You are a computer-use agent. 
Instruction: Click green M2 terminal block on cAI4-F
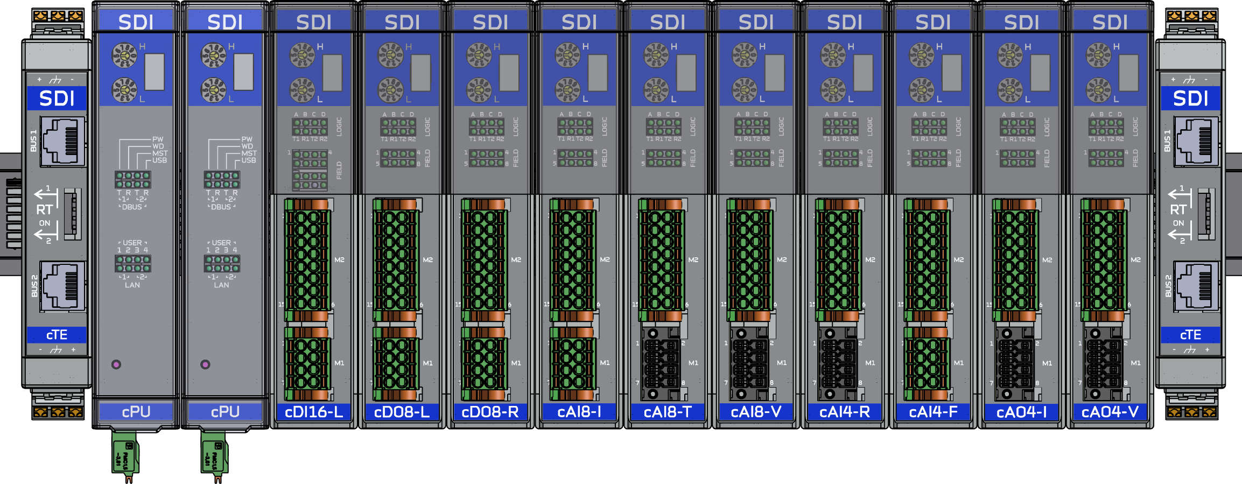[x=927, y=260]
